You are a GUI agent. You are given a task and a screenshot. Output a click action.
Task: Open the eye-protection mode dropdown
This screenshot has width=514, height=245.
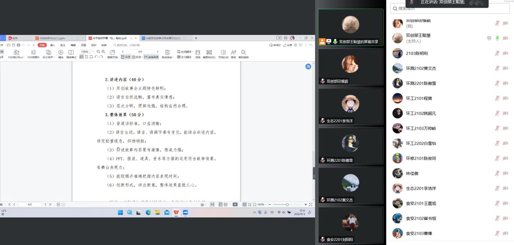[x=205, y=204]
